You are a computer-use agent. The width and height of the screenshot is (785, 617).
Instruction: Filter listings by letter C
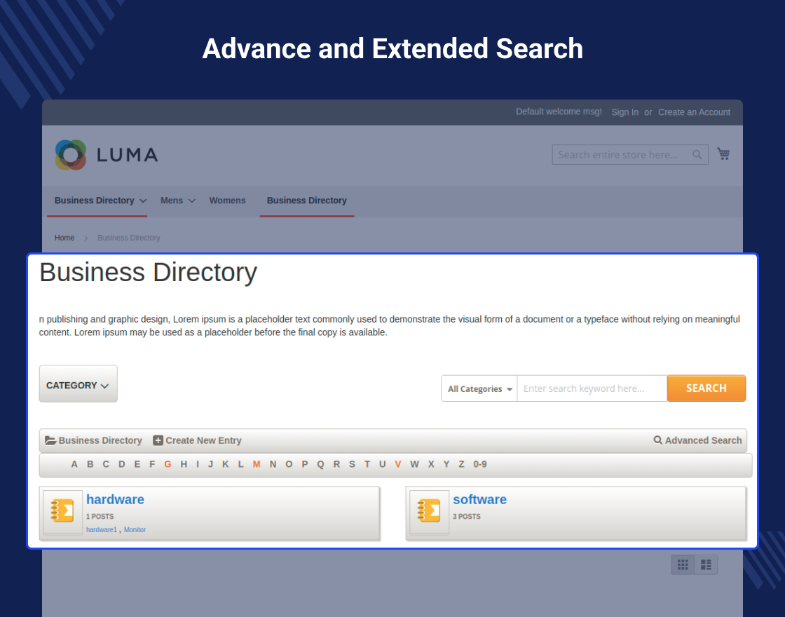(106, 464)
